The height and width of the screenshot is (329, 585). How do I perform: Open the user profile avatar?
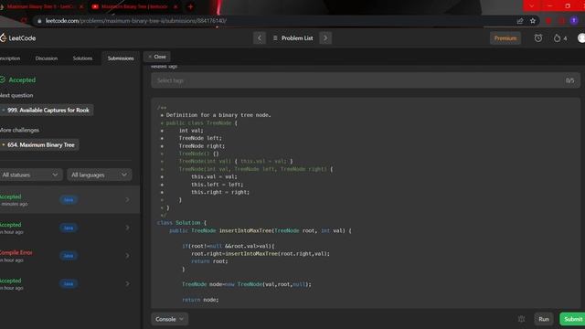point(581,38)
